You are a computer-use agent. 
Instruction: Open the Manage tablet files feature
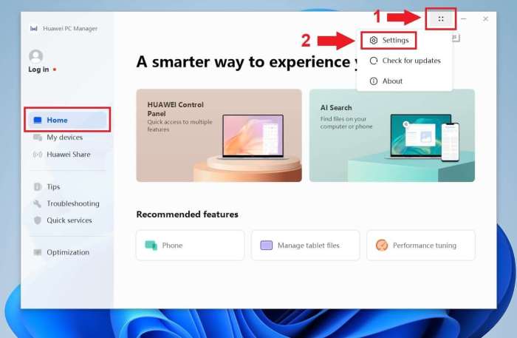coord(305,246)
